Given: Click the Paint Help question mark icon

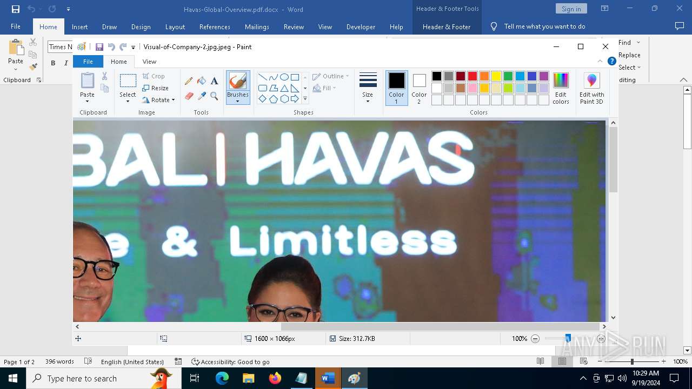Looking at the screenshot, I should pos(612,62).
